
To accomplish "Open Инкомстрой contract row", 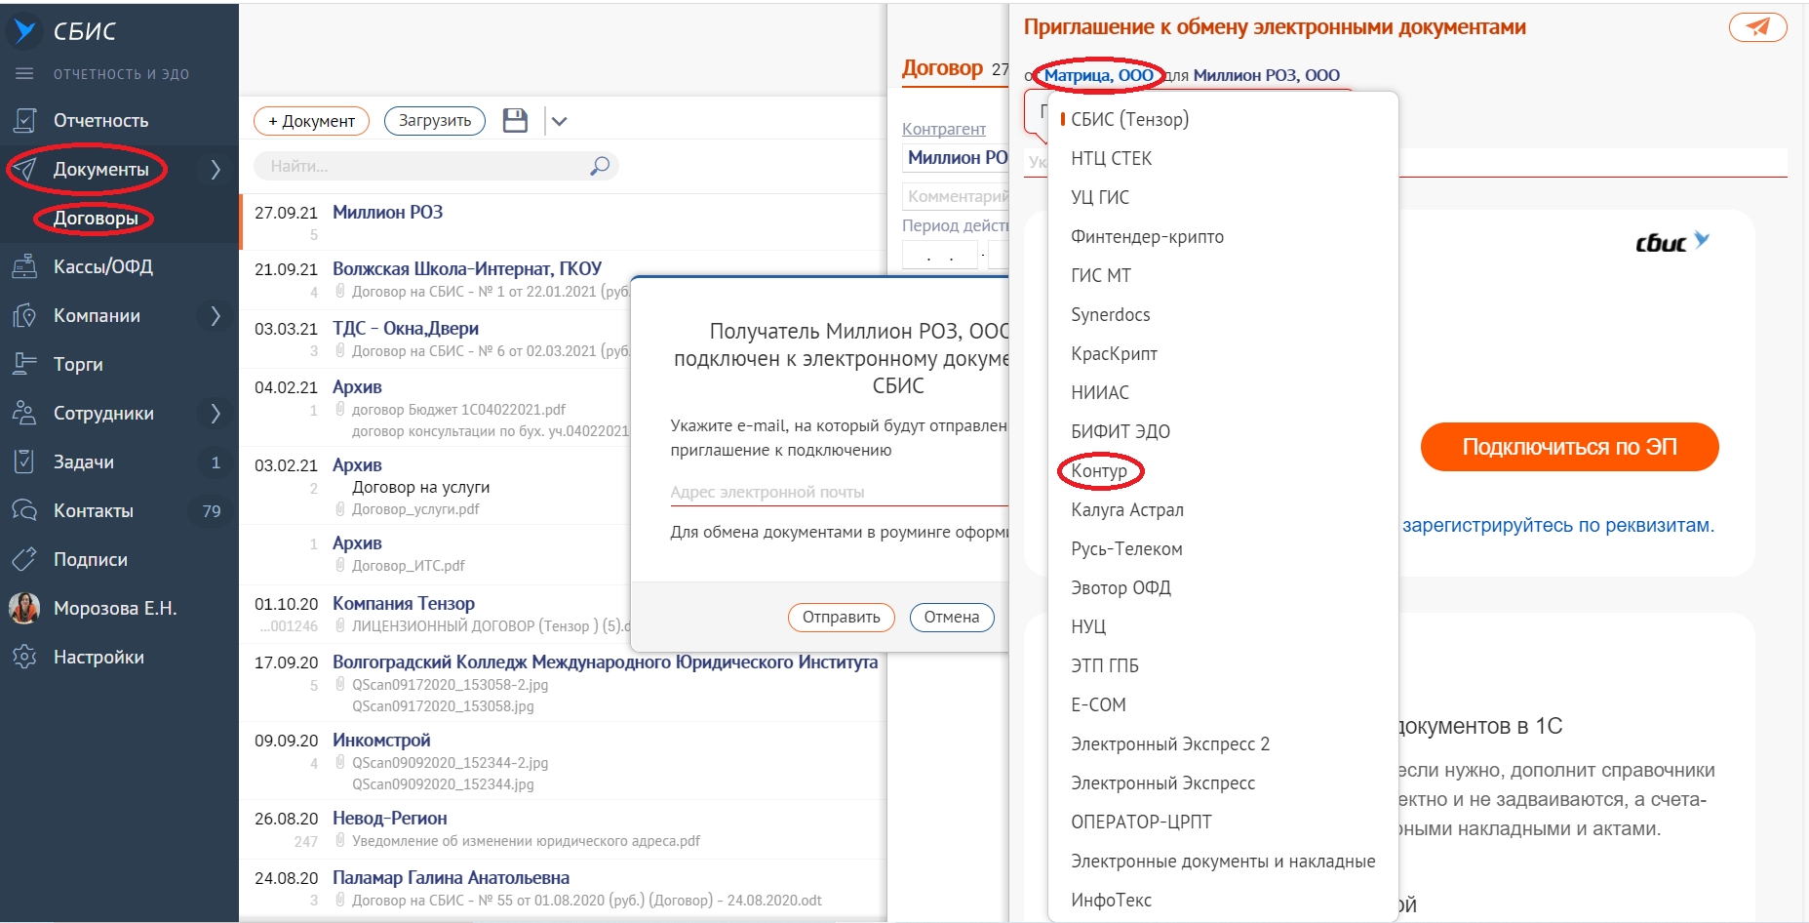I will pyautogui.click(x=563, y=761).
